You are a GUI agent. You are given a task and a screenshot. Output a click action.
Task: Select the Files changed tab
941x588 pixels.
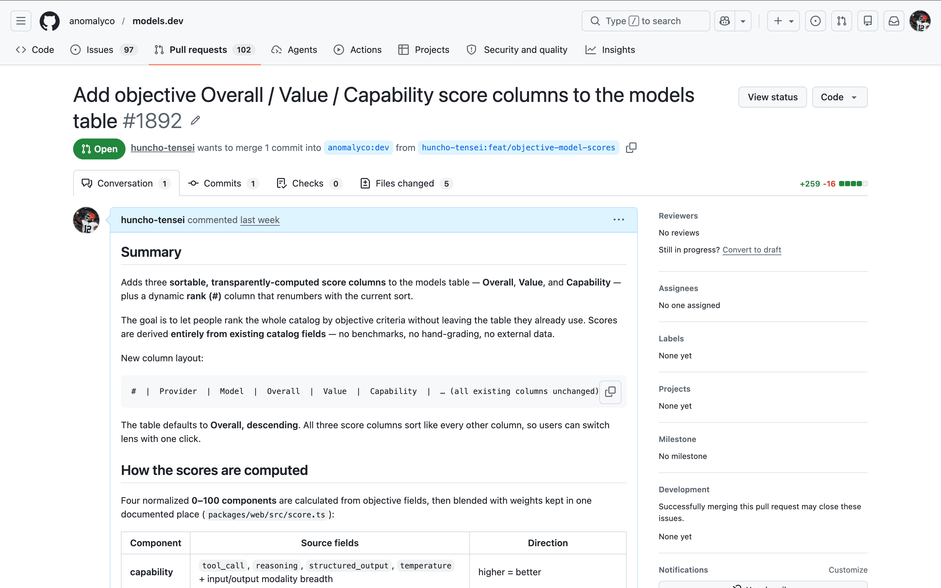tap(407, 184)
